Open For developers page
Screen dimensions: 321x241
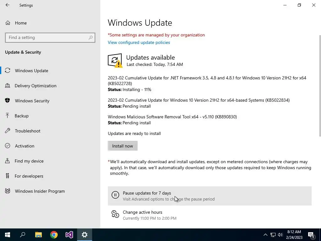(50, 176)
